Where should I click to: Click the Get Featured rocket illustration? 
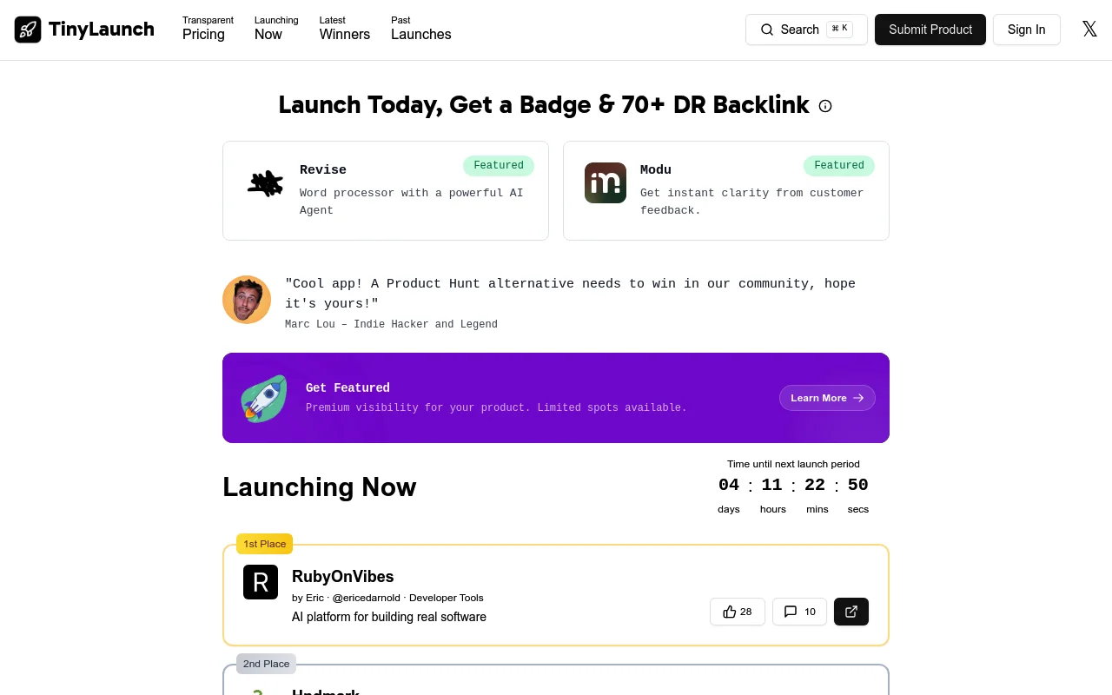click(264, 398)
